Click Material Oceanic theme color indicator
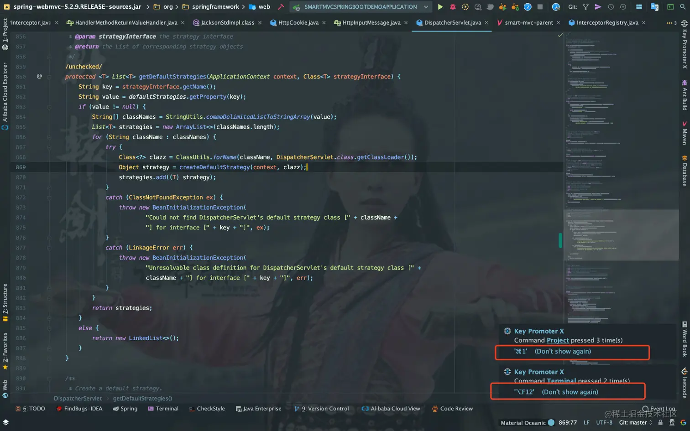This screenshot has height=431, width=690. (551, 423)
